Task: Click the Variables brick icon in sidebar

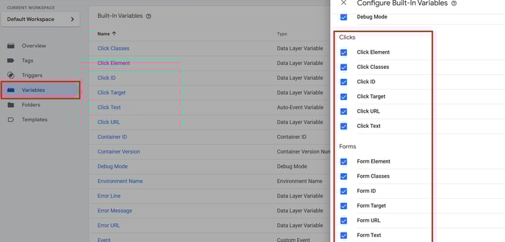Action: [x=11, y=90]
